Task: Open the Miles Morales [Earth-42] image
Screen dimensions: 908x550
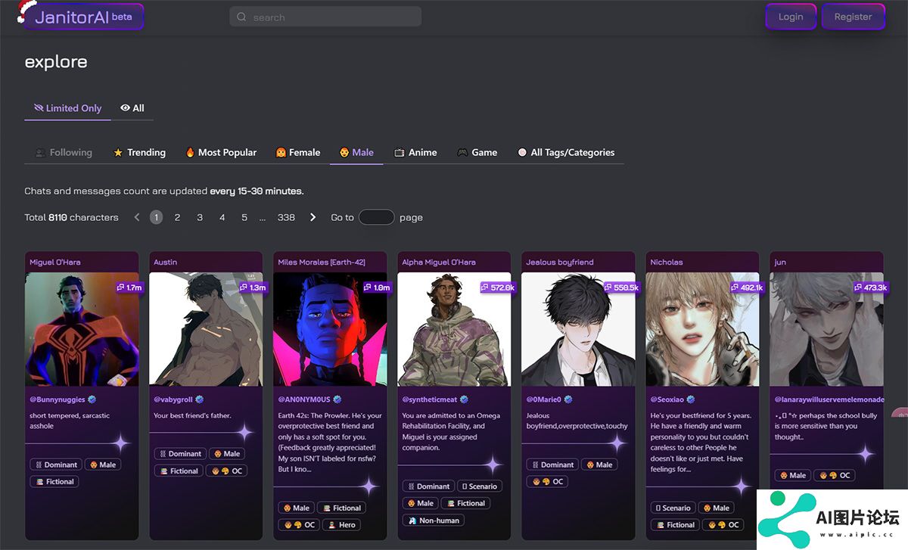Action: click(330, 329)
